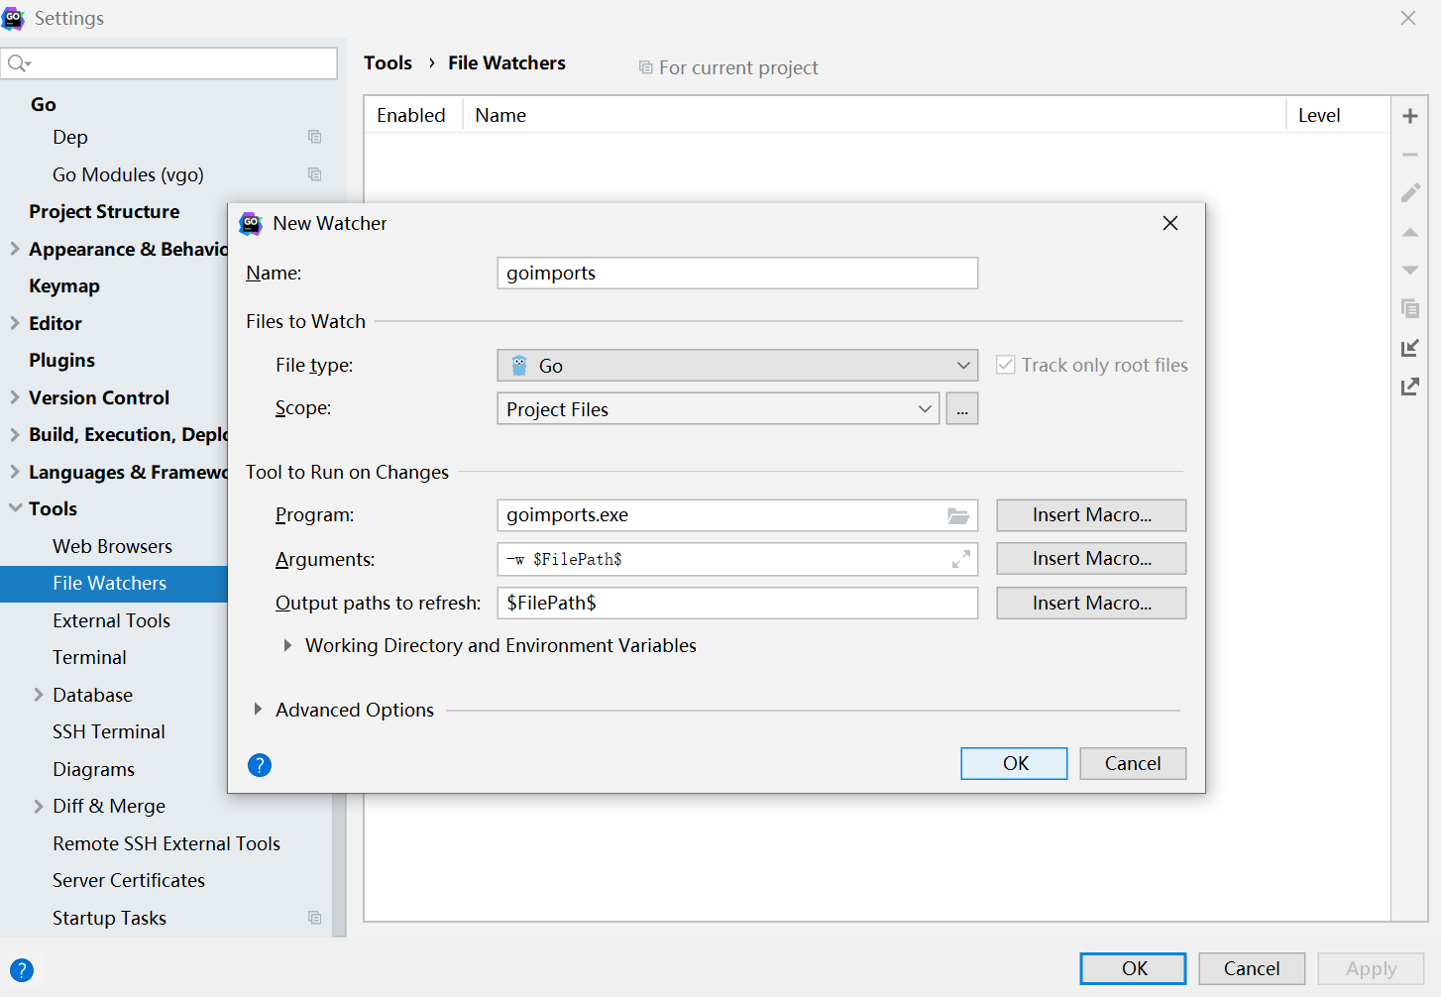This screenshot has width=1441, height=997.
Task: Close the New Watcher dialog
Action: pos(1170,223)
